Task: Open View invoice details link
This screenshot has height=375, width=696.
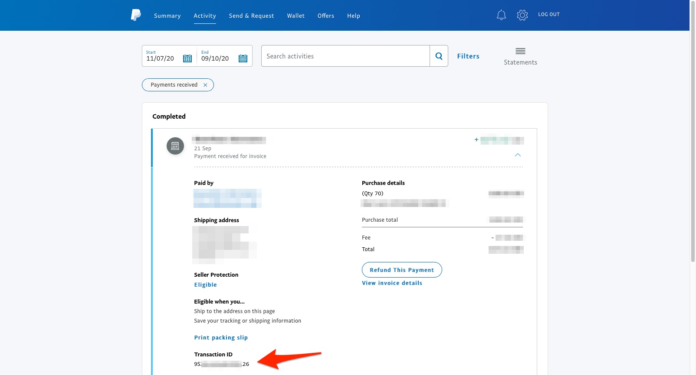Action: click(x=392, y=283)
